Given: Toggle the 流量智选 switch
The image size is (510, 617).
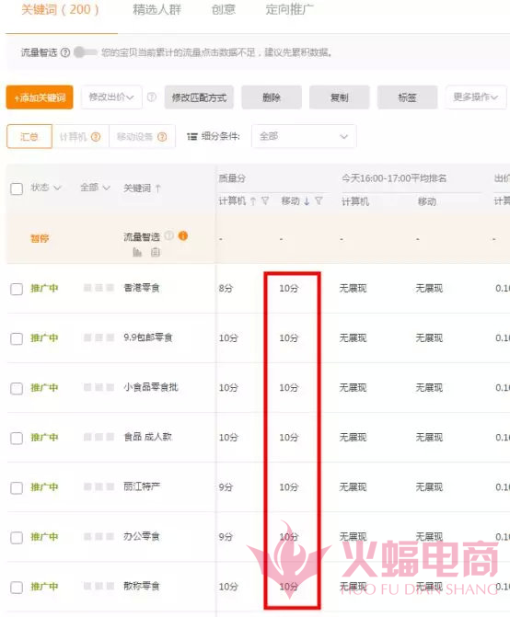Looking at the screenshot, I should click(x=85, y=51).
